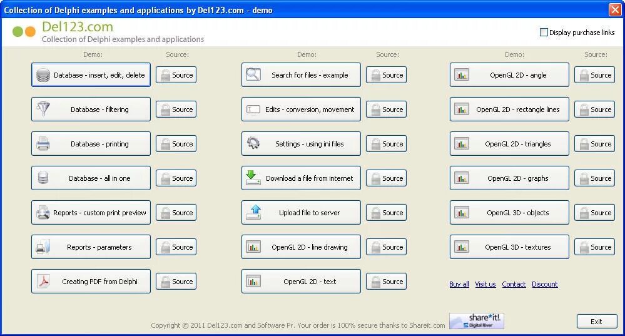Click the PDF icon on Creating PDF from Delphi
The width and height of the screenshot is (625, 336).
43,281
